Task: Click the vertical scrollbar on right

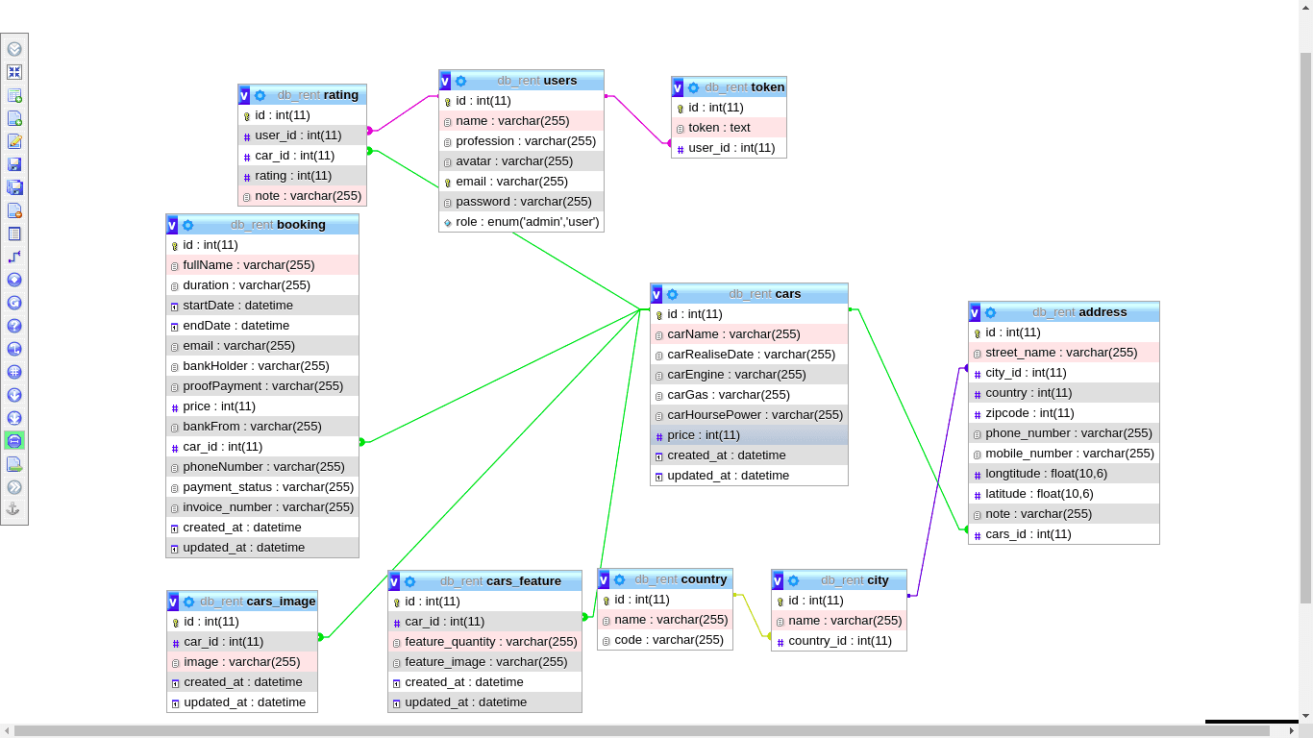Action: [x=1305, y=327]
